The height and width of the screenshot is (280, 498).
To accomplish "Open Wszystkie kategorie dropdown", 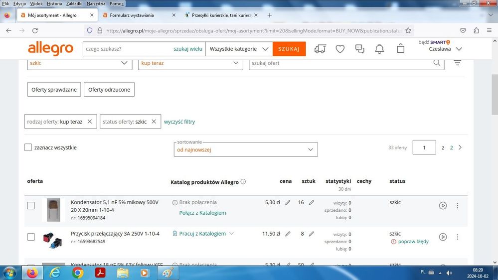I will pyautogui.click(x=239, y=49).
